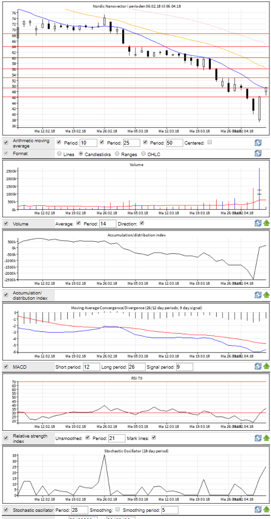
Task: Toggle the Volume indicator checkbox
Action: click(6, 224)
